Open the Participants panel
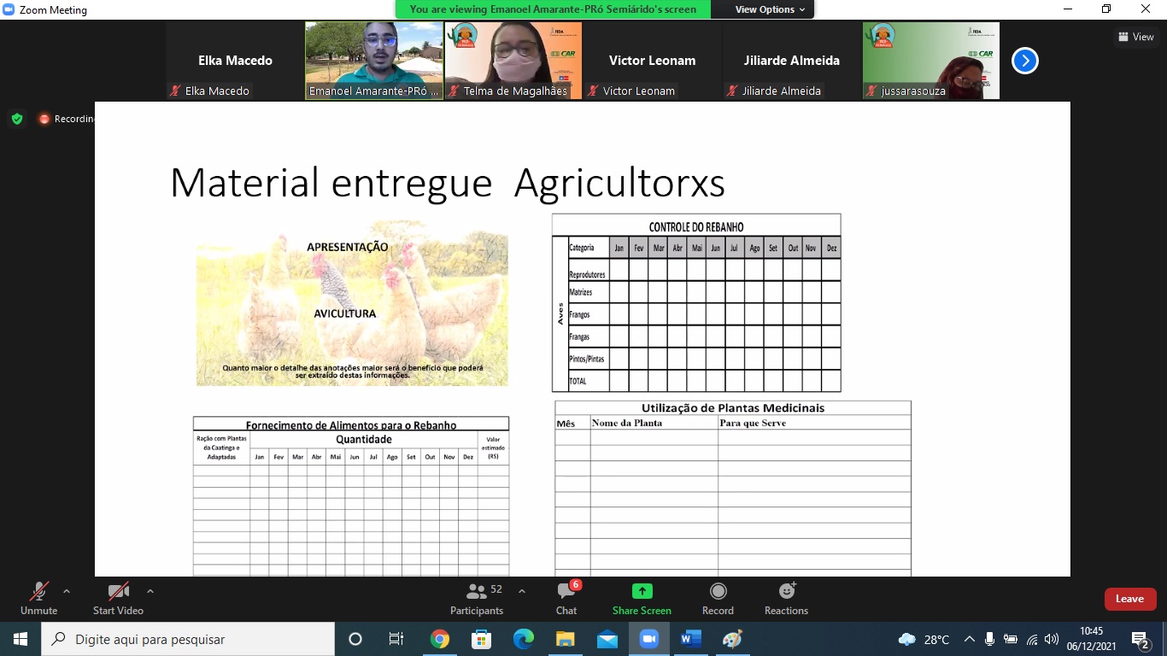The width and height of the screenshot is (1167, 656). point(477,598)
